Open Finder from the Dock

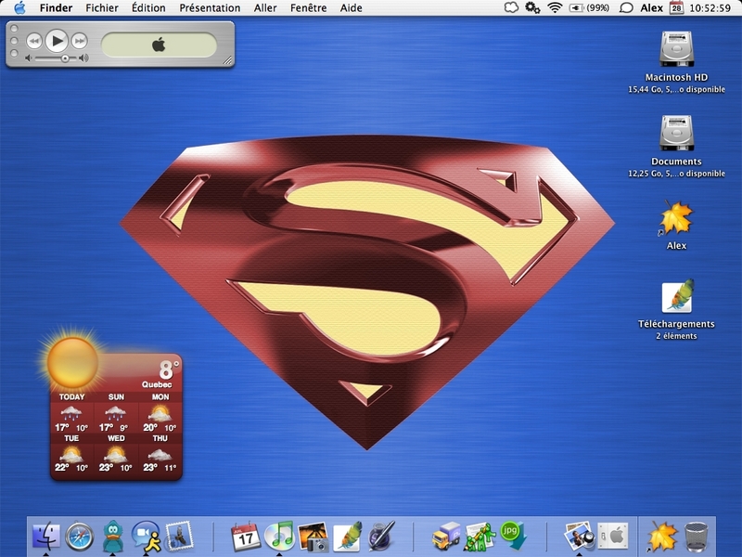(45, 537)
